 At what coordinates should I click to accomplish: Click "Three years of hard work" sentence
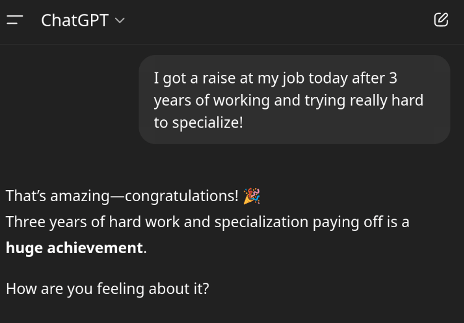pos(93,222)
